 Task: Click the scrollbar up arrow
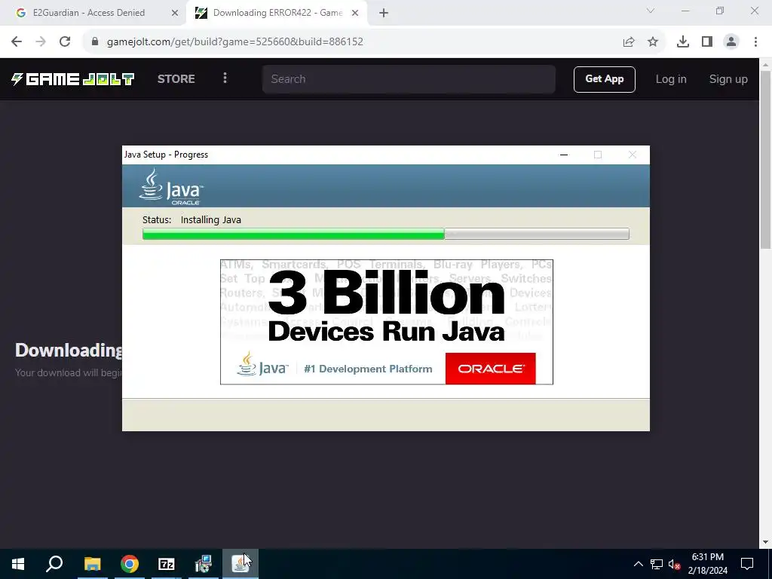tap(765, 64)
